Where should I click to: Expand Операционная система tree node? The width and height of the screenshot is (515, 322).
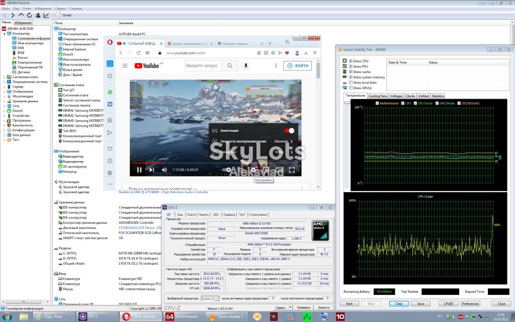coord(4,82)
